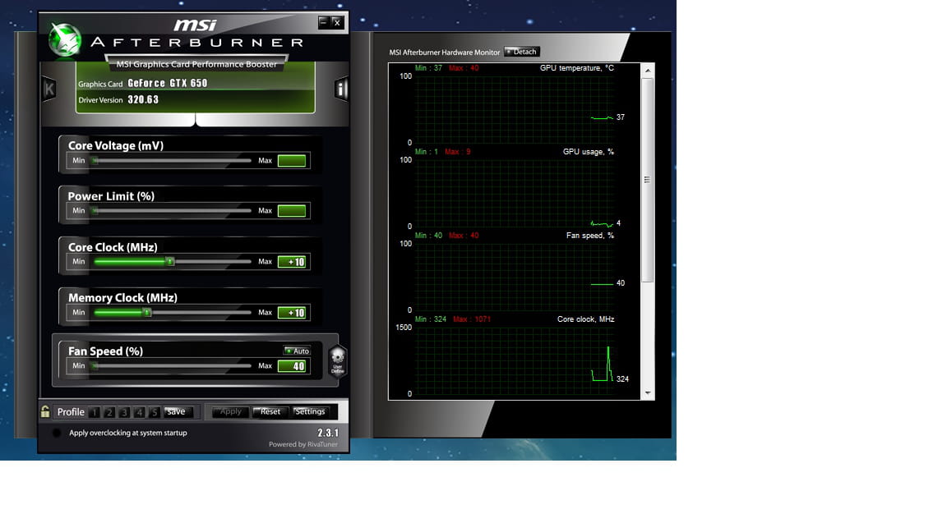The height and width of the screenshot is (532, 947).
Task: Click the Save profile button
Action: (x=178, y=412)
